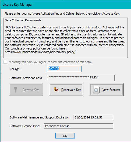Focus the Callsign field containing EA7HAB
131x142 pixels.
[64, 69]
